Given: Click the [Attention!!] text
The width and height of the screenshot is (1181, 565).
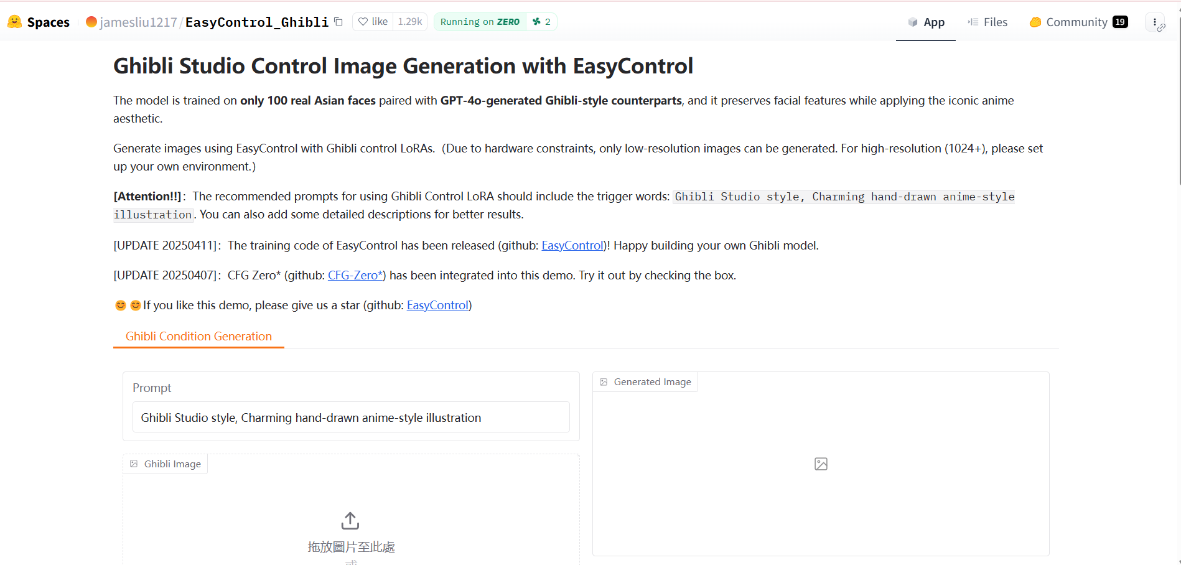Looking at the screenshot, I should point(147,196).
